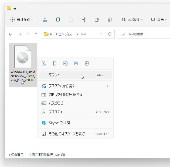Go forward with the right arrow button

pyautogui.click(x=20, y=34)
